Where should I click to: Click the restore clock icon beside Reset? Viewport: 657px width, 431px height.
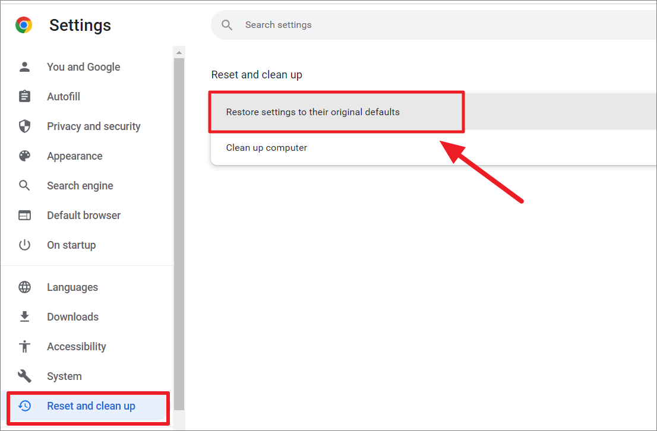(25, 406)
